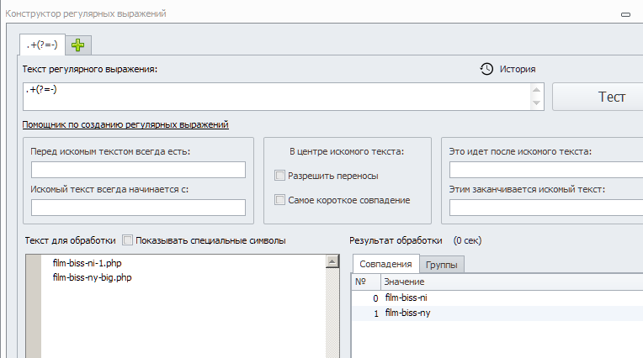Enable the 'Разрешить переносы' checkbox
Image resolution: width=643 pixels, height=358 pixels.
click(280, 176)
